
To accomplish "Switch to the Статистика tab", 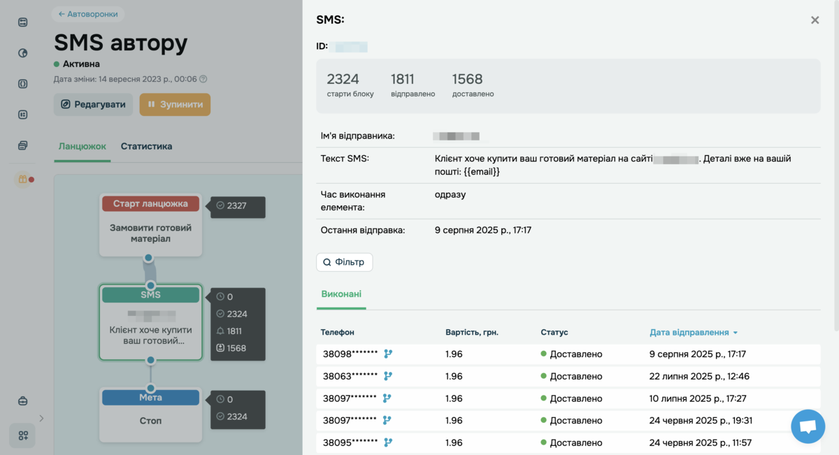I will point(146,146).
